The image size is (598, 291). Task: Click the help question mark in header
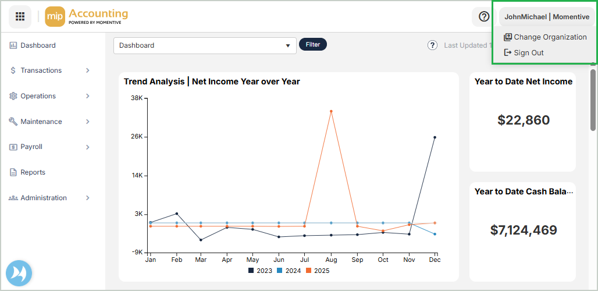pyautogui.click(x=483, y=16)
